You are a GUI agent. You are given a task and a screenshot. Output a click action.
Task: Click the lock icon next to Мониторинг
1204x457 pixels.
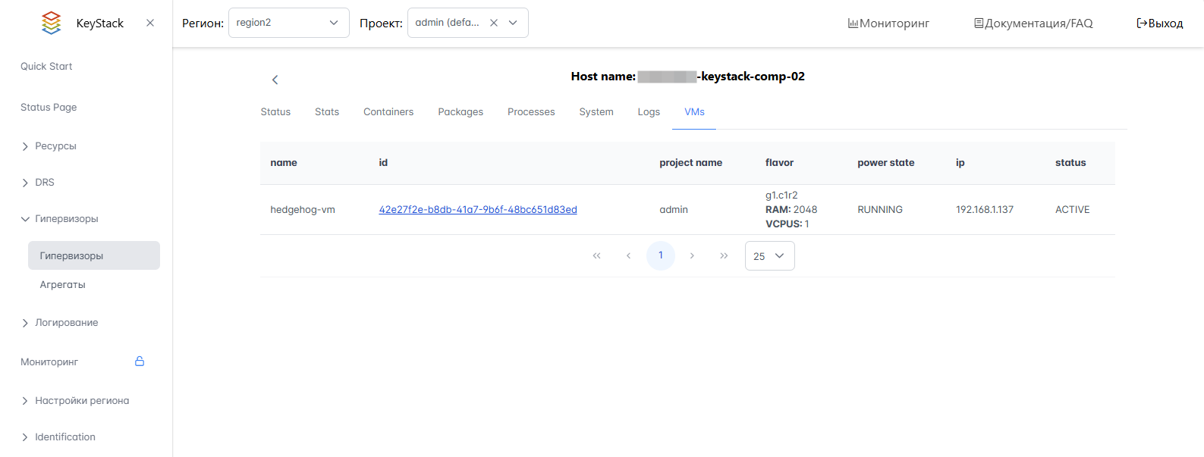click(140, 362)
